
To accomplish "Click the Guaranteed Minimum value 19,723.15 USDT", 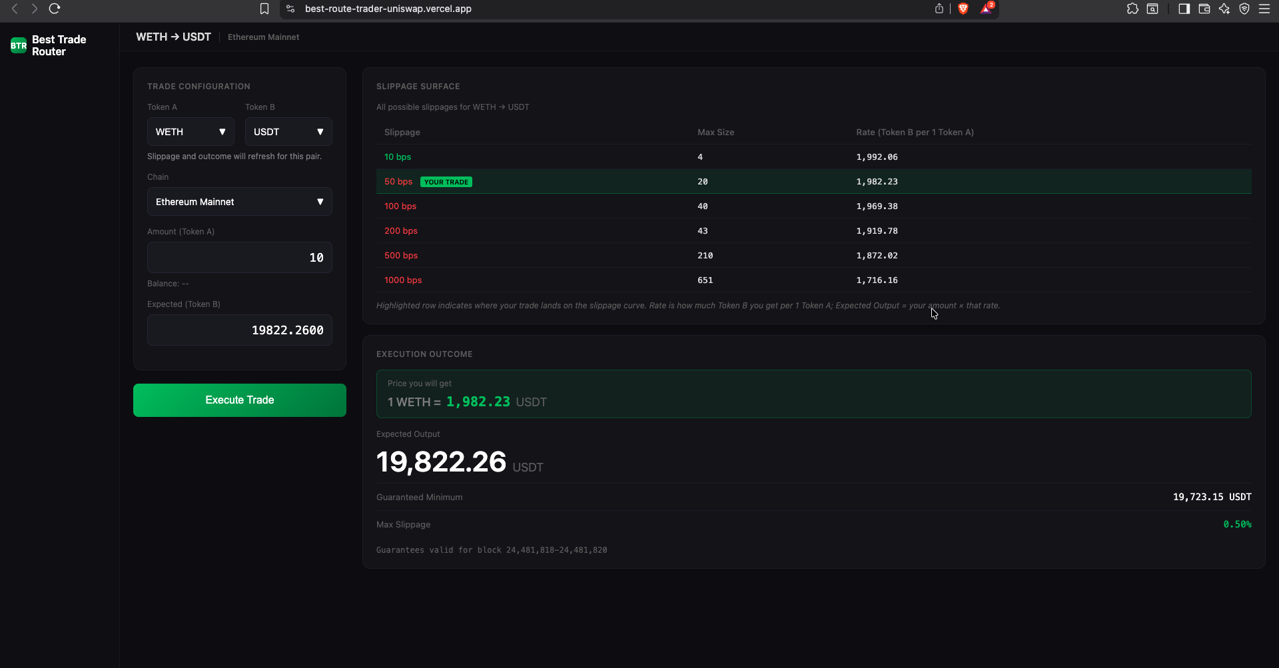I will click(x=1212, y=497).
